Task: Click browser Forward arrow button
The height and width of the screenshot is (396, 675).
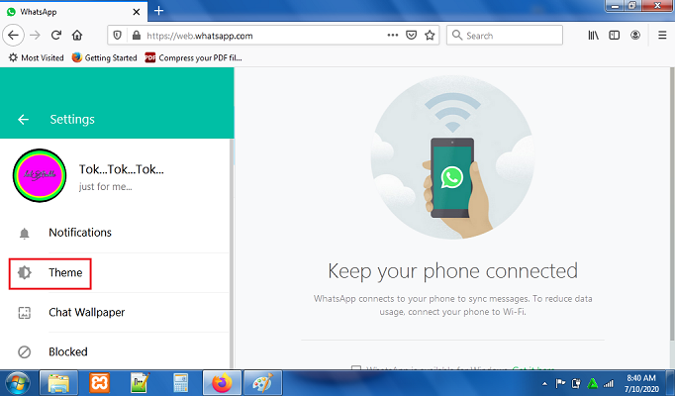Action: [x=35, y=36]
